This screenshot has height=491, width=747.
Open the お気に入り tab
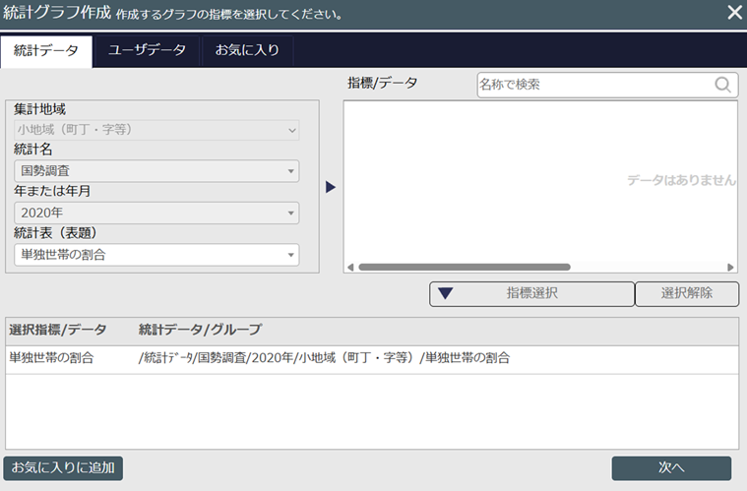pyautogui.click(x=246, y=51)
